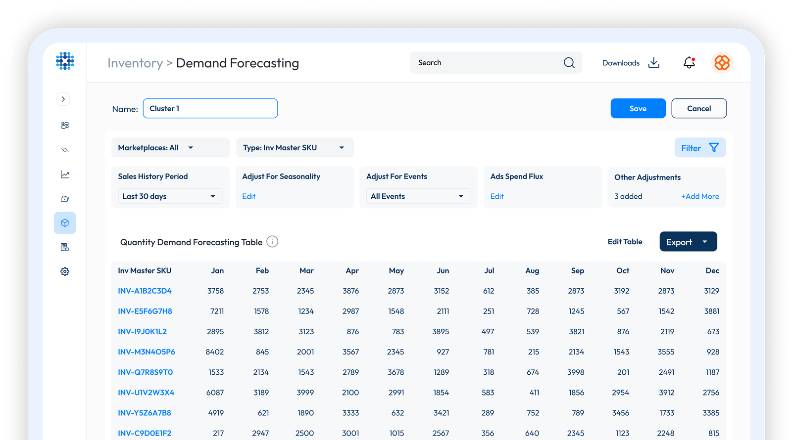Click the +Add More adjustments link
The width and height of the screenshot is (792, 440).
(x=700, y=196)
